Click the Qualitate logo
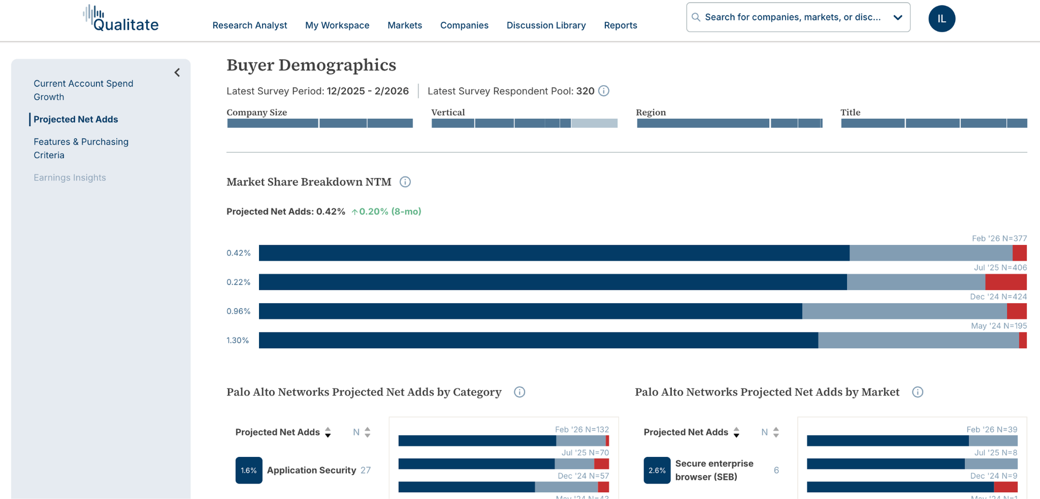The width and height of the screenshot is (1040, 499). (121, 19)
